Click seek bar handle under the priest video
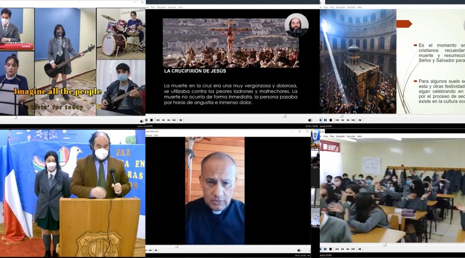Screen dimensions: 465x258 click(176, 246)
